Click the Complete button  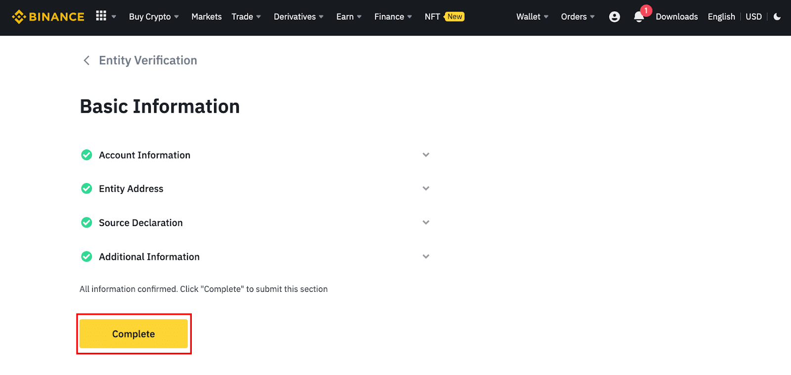[x=133, y=334]
